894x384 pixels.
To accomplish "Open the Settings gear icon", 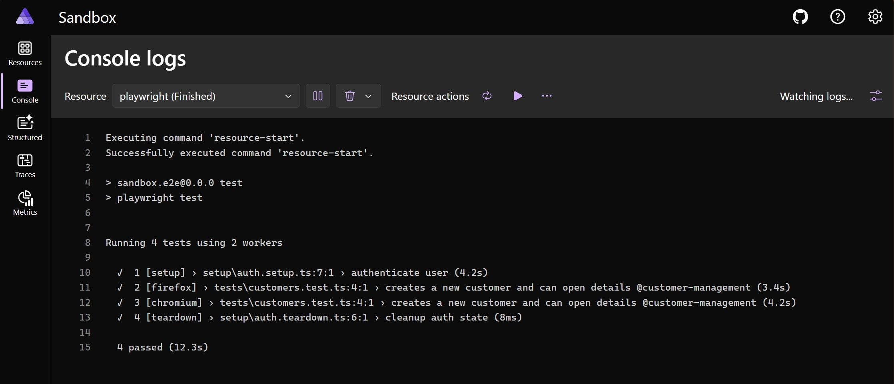I will tap(875, 17).
